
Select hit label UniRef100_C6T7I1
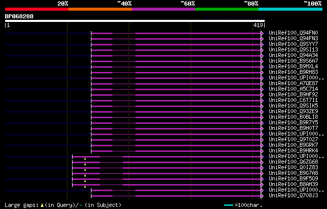[293, 100]
